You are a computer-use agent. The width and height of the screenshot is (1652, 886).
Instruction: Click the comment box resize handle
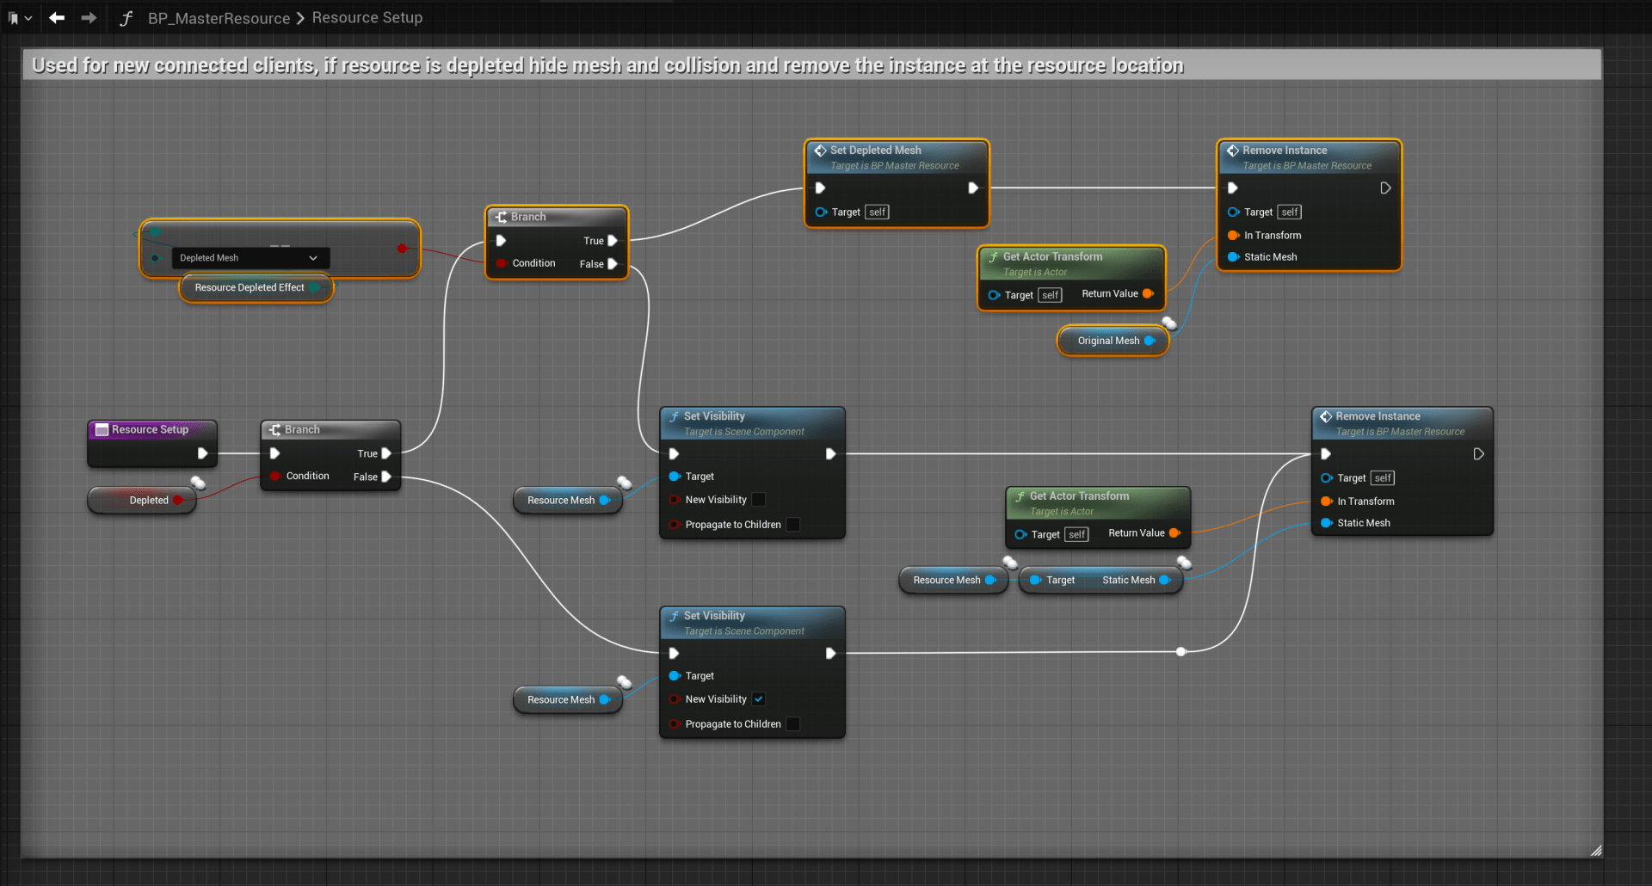(x=1595, y=851)
